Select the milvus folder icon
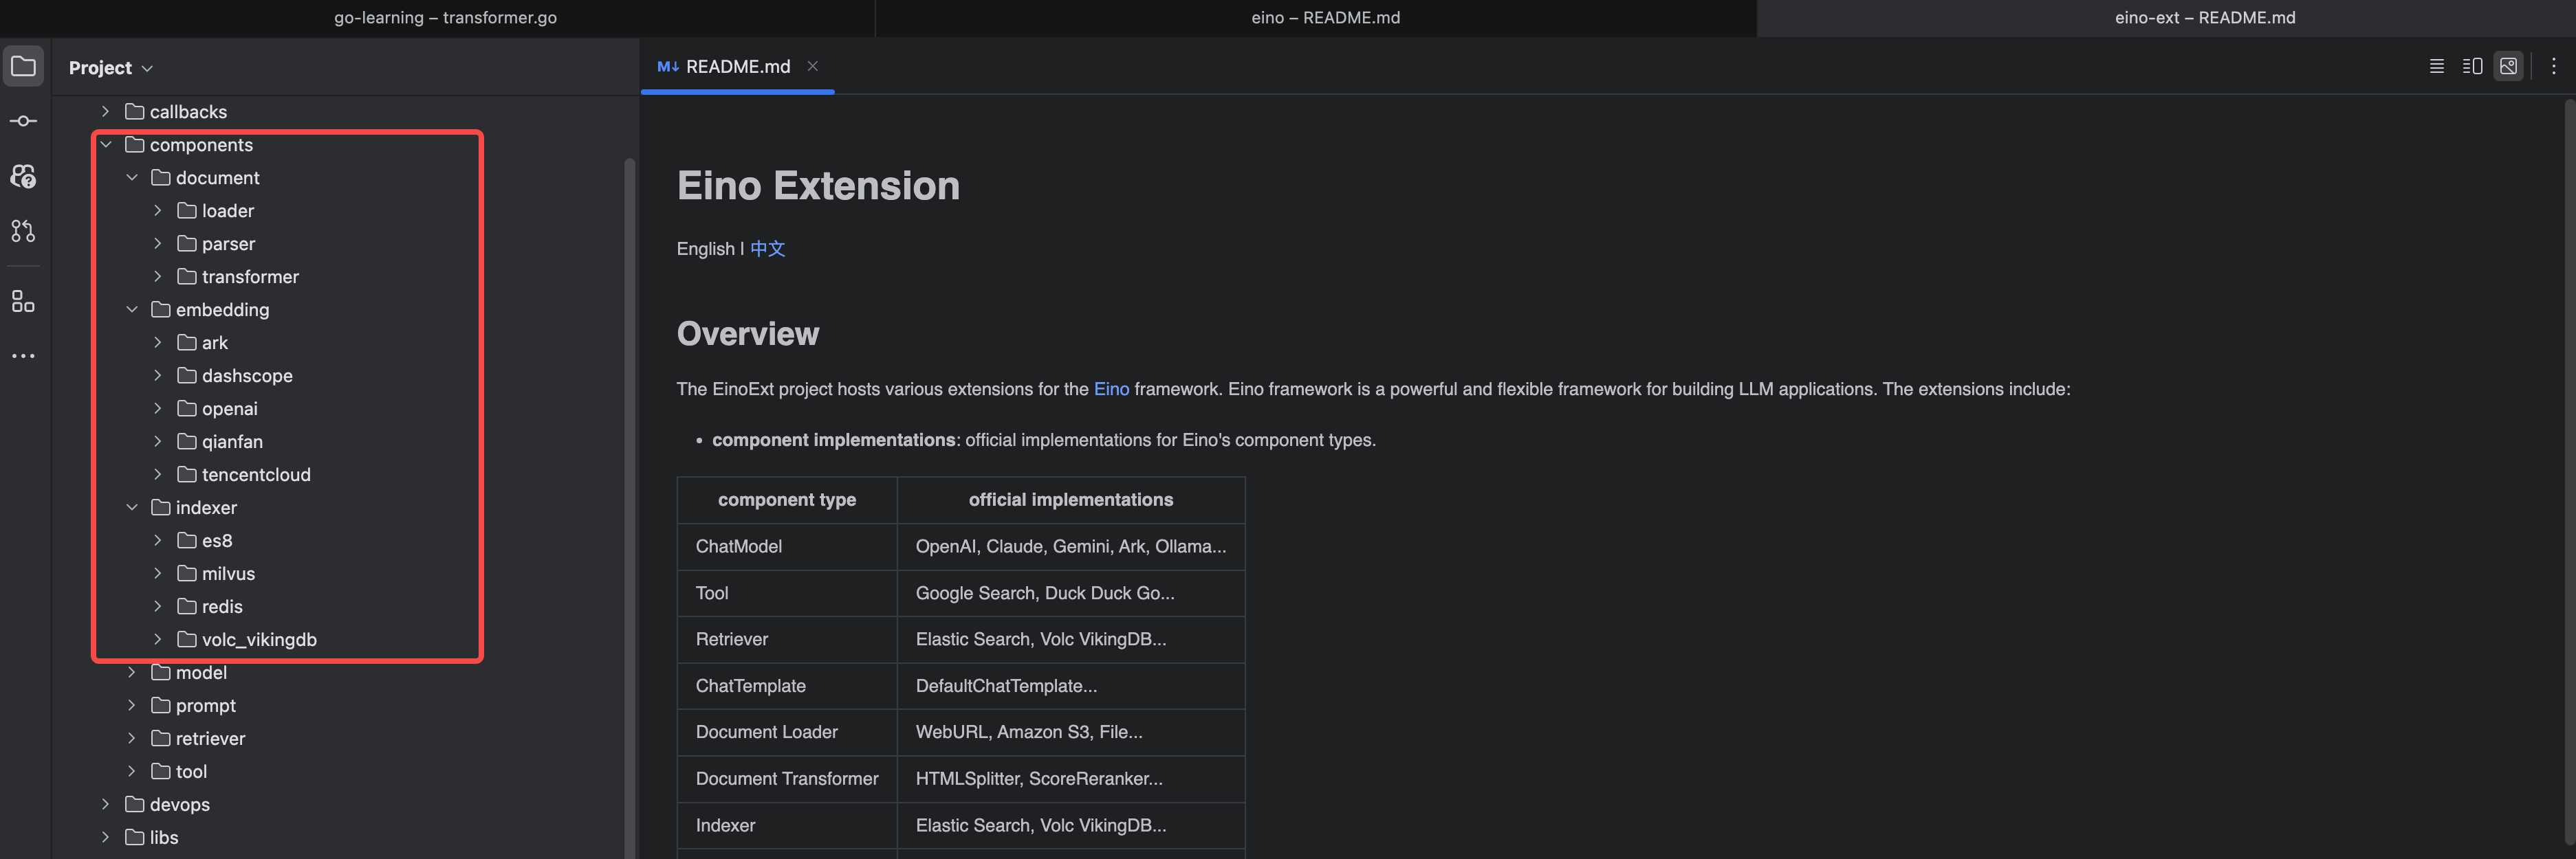2576x859 pixels. click(x=187, y=573)
